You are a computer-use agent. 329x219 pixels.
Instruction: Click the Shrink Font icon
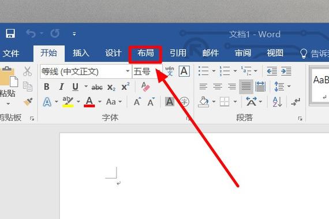click(151, 101)
